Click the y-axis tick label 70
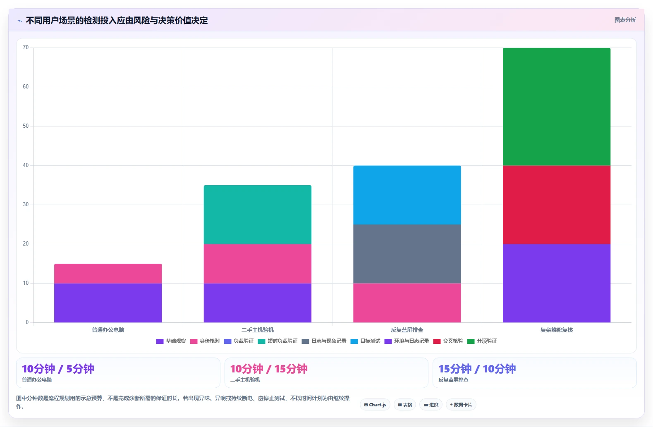 (26, 48)
